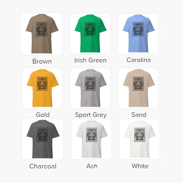
Task: Pick the Sand colored t-shirt image
Action: point(138,88)
